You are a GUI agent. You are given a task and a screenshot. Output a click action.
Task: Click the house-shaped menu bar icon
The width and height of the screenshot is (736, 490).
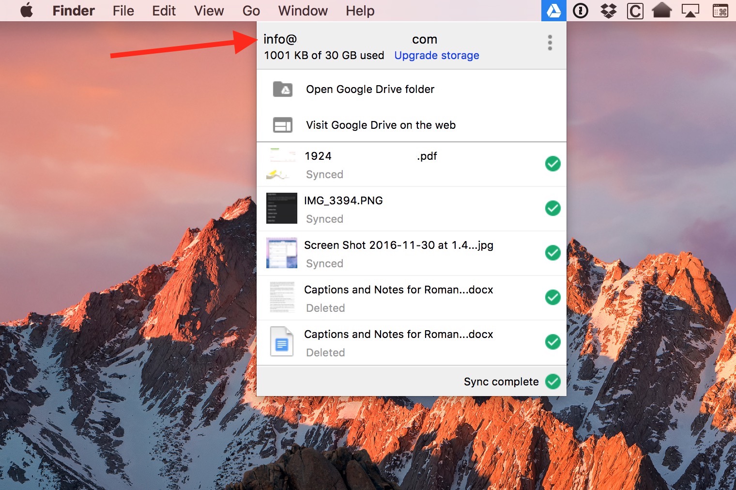tap(662, 10)
